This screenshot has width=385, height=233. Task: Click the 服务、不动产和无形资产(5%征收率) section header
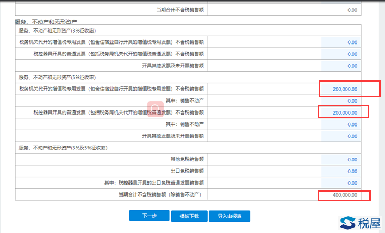click(58, 78)
